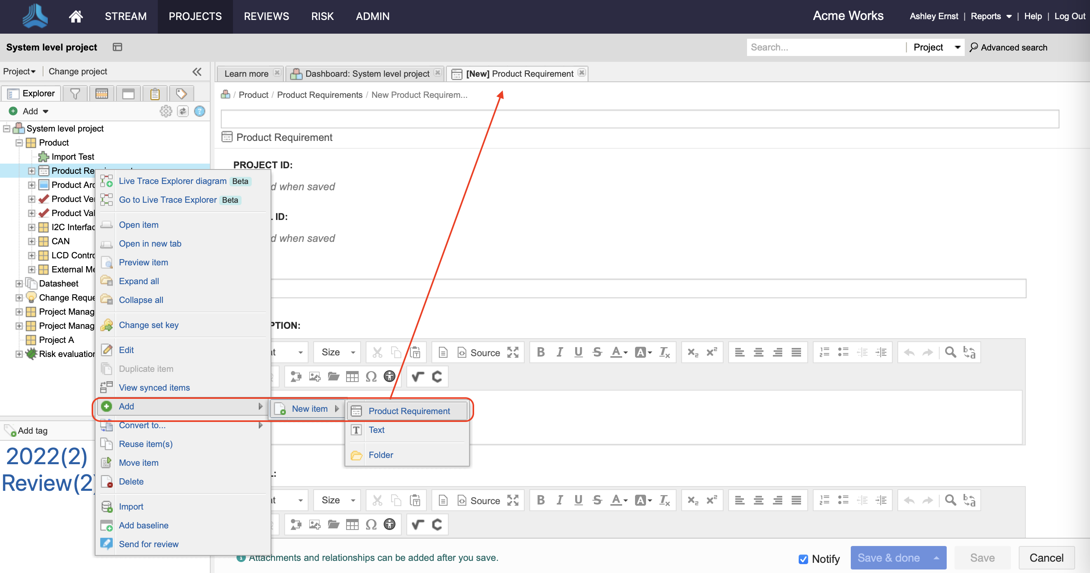The width and height of the screenshot is (1090, 573).
Task: Click the Product Requirements breadcrumb link
Action: point(319,95)
